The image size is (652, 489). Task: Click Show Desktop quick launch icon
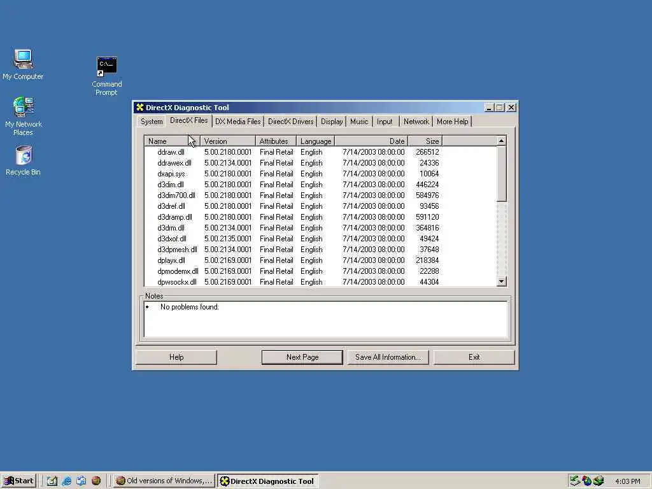(x=52, y=481)
